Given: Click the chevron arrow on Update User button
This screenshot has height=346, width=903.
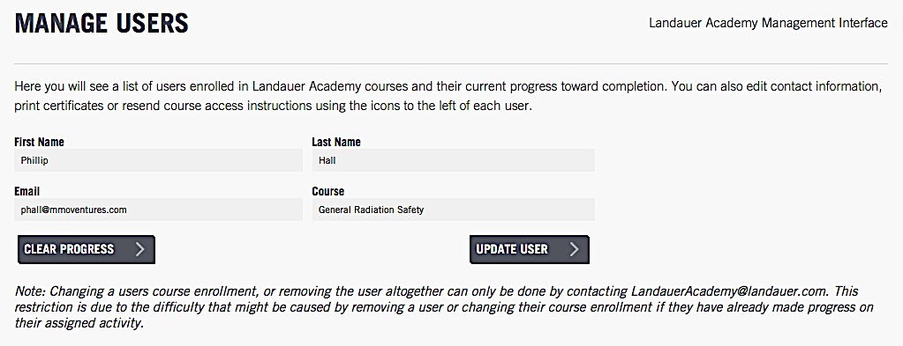Looking at the screenshot, I should (x=574, y=249).
